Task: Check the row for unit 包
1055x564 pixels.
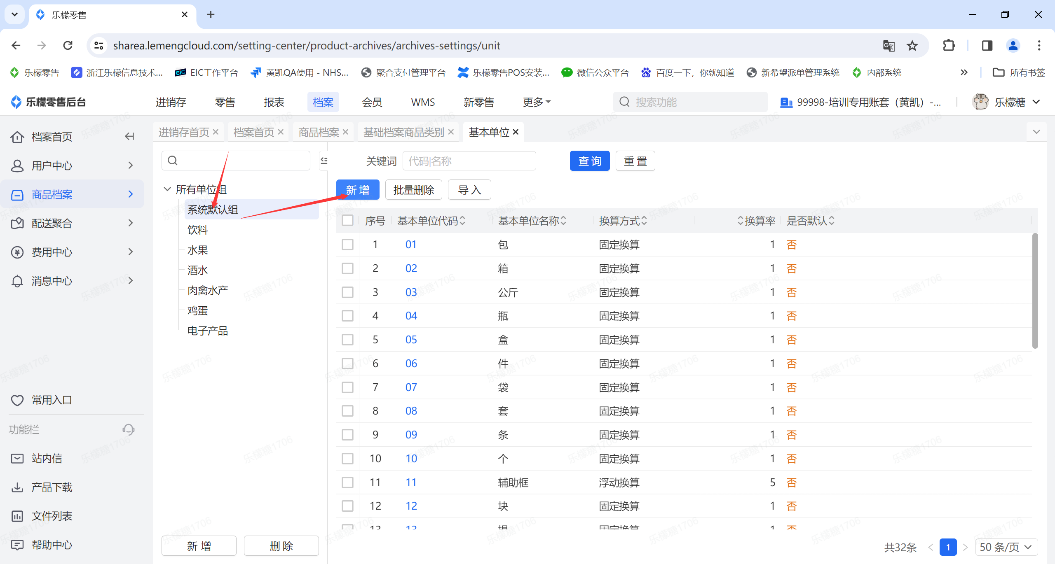Action: 347,245
